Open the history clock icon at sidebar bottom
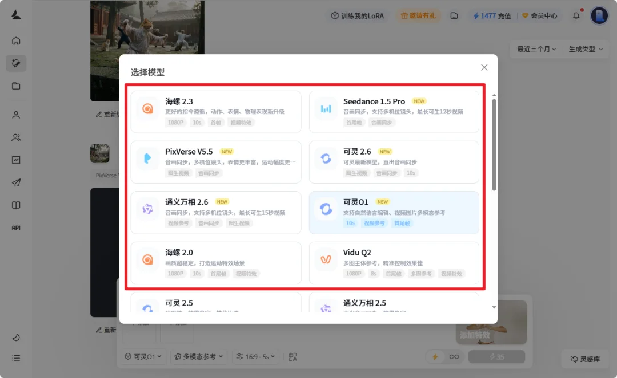 coord(15,338)
